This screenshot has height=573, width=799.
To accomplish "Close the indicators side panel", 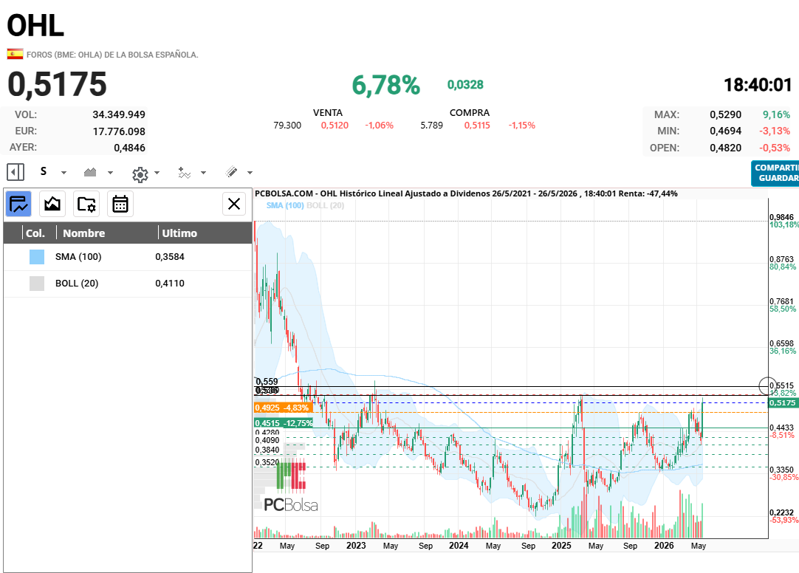I will (234, 205).
